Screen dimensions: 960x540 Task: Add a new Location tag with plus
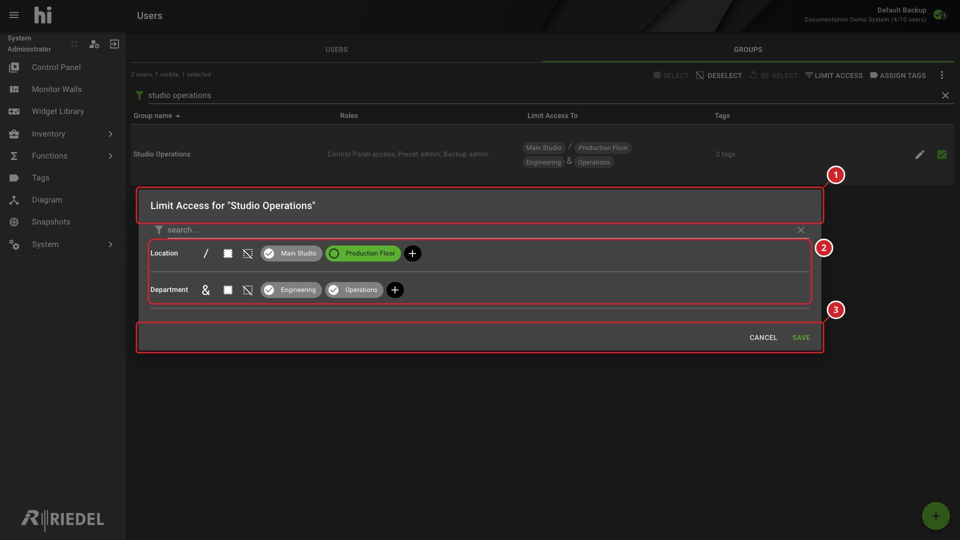click(412, 253)
